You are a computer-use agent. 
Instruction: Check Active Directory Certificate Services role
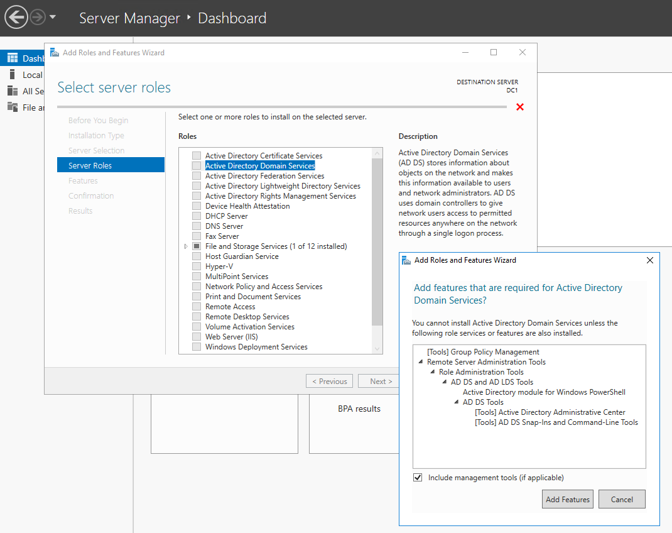[x=197, y=155]
